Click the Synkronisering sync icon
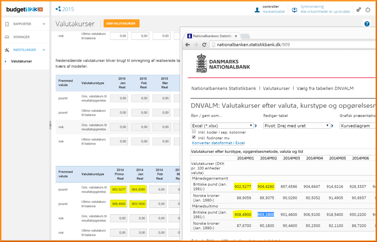The height and width of the screenshot is (242, 377). [x=295, y=10]
